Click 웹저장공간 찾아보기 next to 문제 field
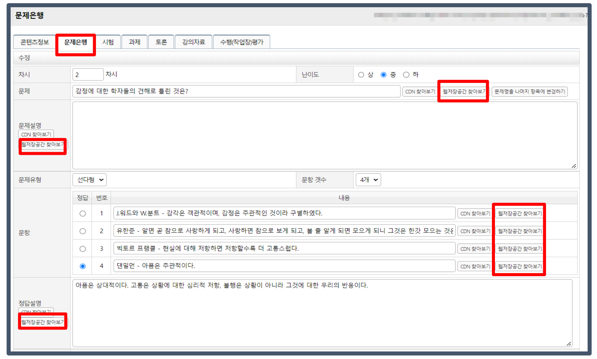 point(463,91)
